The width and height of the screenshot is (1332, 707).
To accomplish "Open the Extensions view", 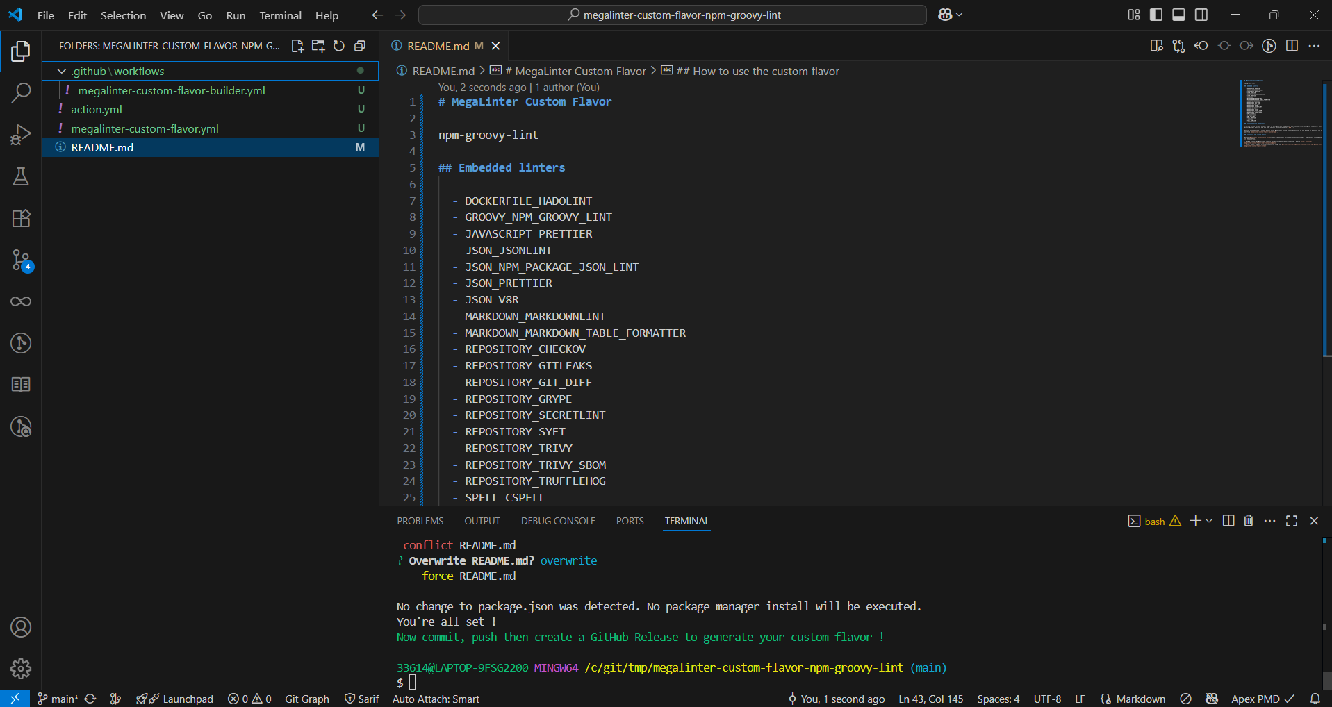I will pos(21,218).
